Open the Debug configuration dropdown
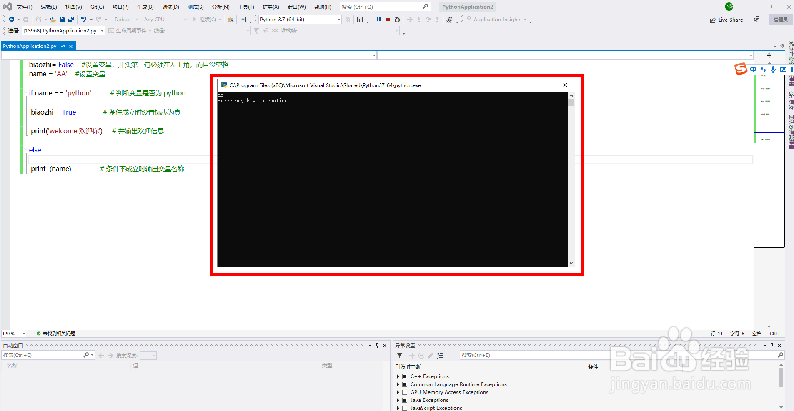This screenshot has width=794, height=411. (x=126, y=20)
